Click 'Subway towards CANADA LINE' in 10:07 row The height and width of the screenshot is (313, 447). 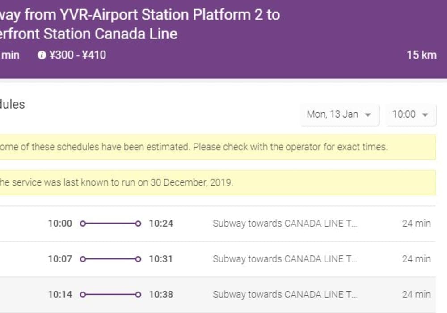285,259
